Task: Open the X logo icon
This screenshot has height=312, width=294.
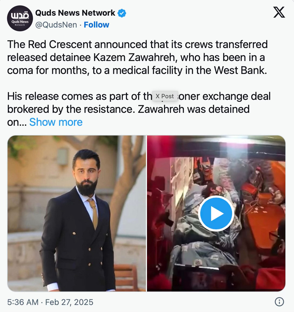Action: (x=279, y=12)
